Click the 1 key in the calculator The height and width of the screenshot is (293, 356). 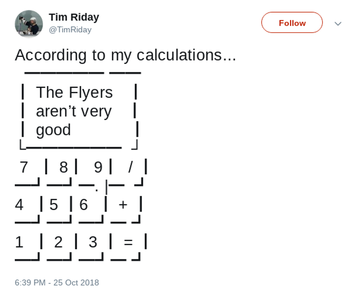(19, 242)
